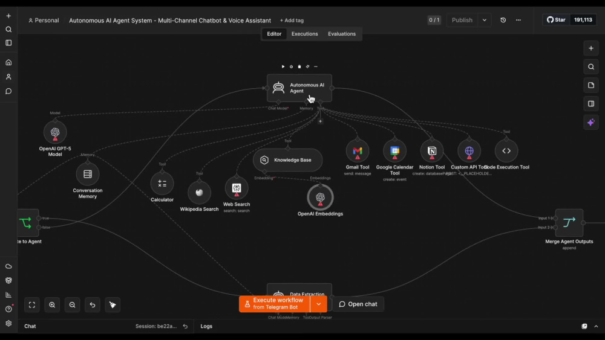
Task: Open the sidebar Chat section
Action: (8, 91)
